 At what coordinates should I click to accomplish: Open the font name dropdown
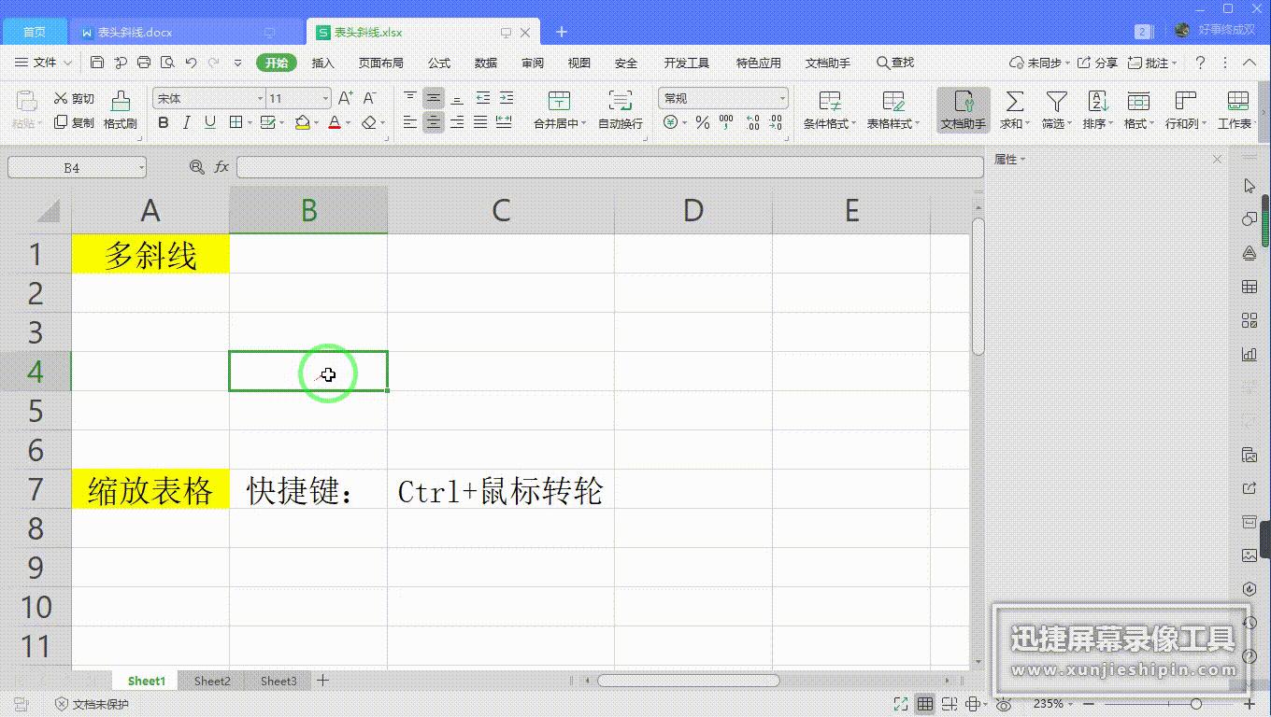[259, 97]
